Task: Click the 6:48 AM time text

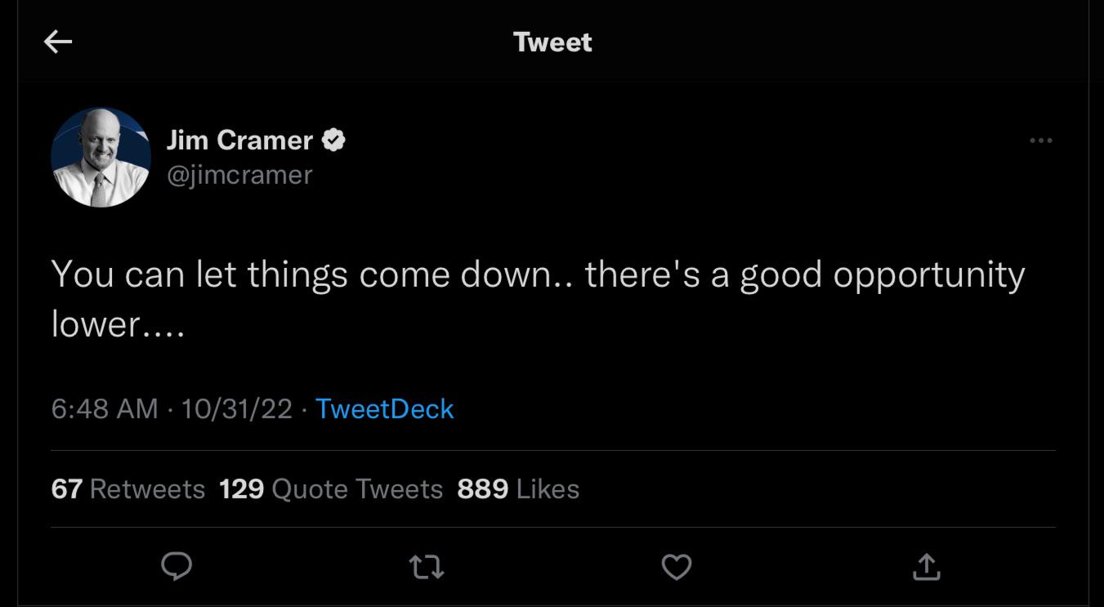Action: pos(105,408)
